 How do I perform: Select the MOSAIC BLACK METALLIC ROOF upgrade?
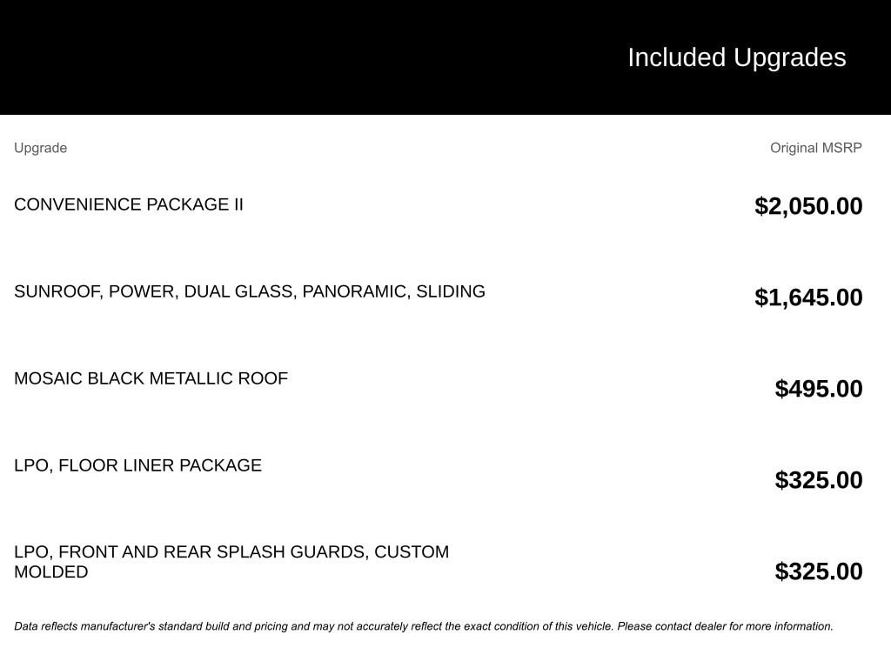point(151,378)
